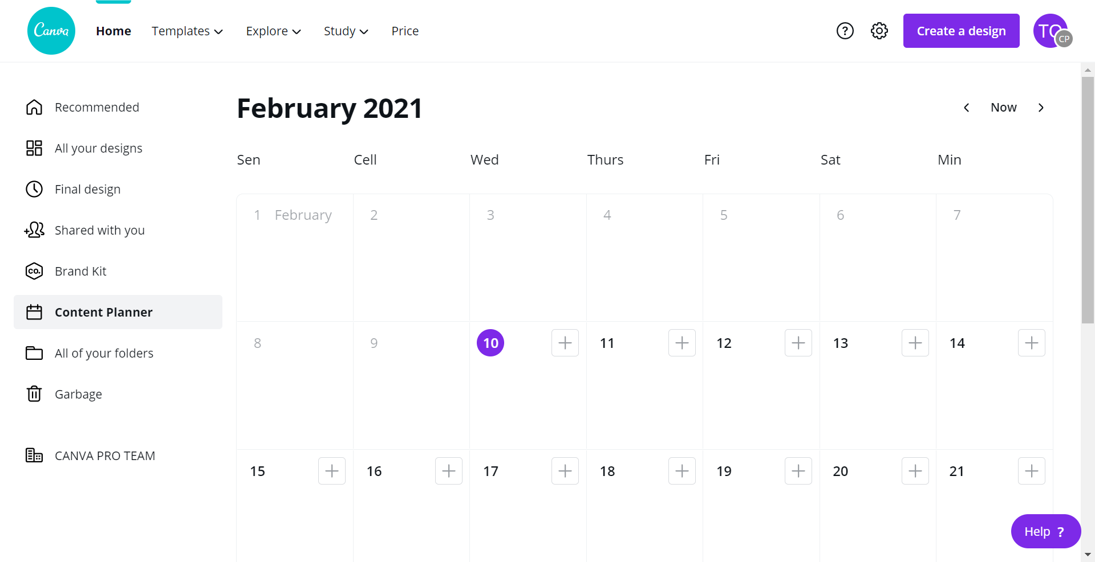Jump to current date with Now
Viewport: 1095px width, 562px height.
tap(1003, 108)
